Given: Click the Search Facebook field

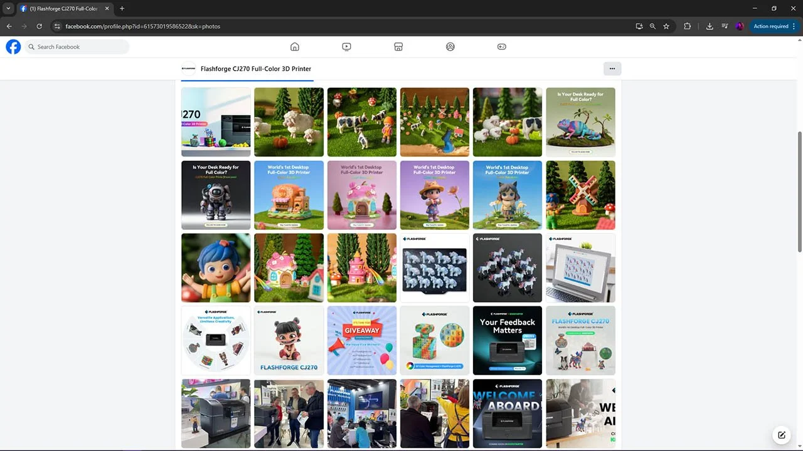Looking at the screenshot, I should 77,46.
